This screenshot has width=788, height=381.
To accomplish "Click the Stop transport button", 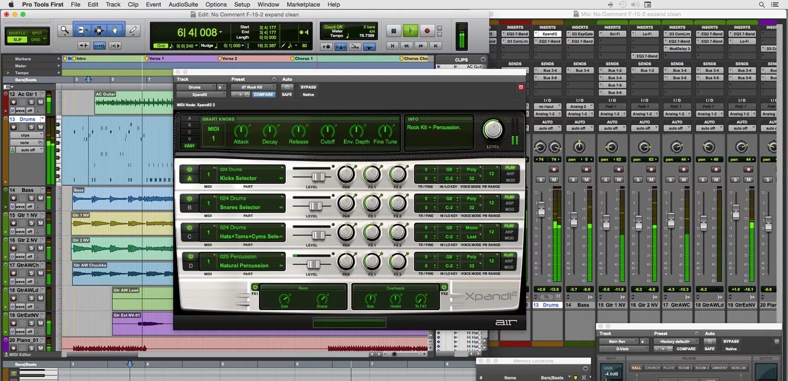I will point(393,31).
